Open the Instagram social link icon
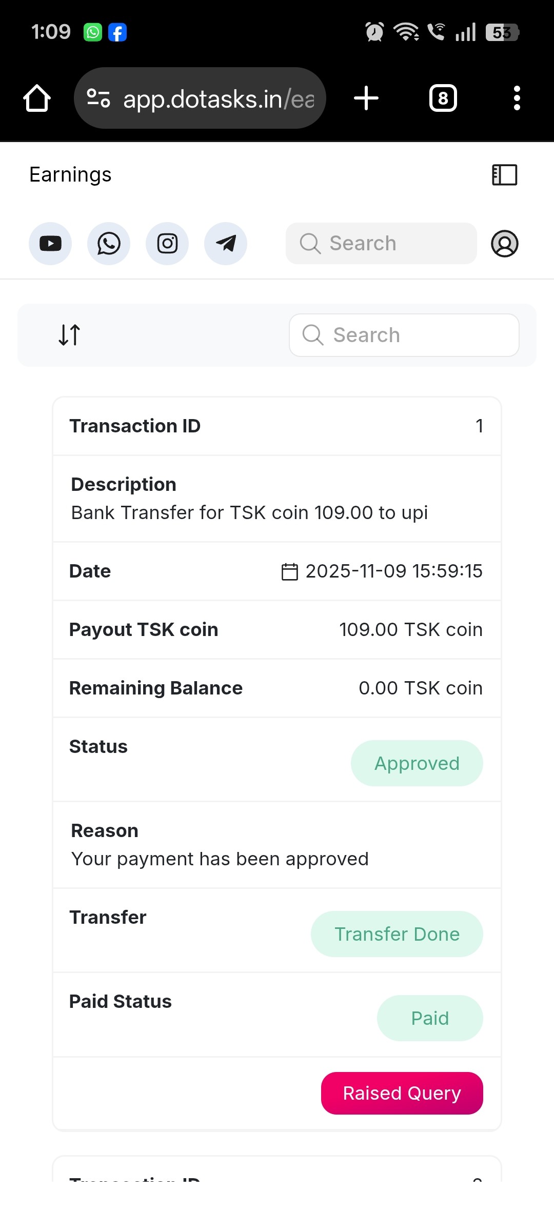This screenshot has height=1231, width=554. [167, 244]
